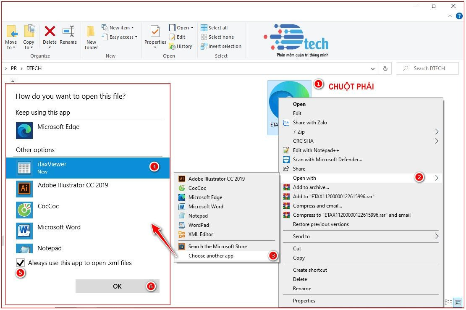Click the refresh button next to address bar
Screen dimensions: 466x310
coord(385,68)
